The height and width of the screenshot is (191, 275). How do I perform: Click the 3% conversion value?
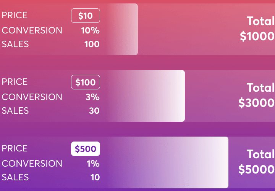pyautogui.click(x=92, y=97)
